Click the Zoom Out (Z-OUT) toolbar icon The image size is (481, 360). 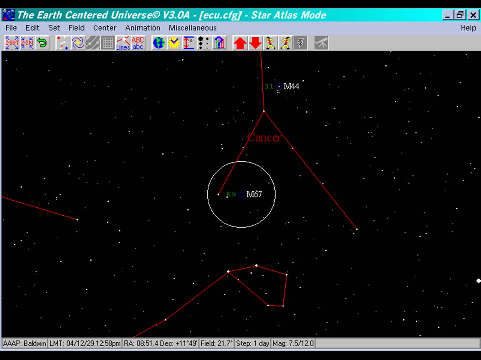[x=12, y=43]
